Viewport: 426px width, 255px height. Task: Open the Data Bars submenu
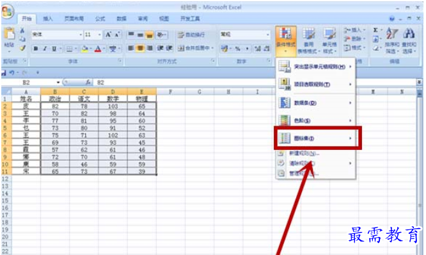tap(316, 103)
